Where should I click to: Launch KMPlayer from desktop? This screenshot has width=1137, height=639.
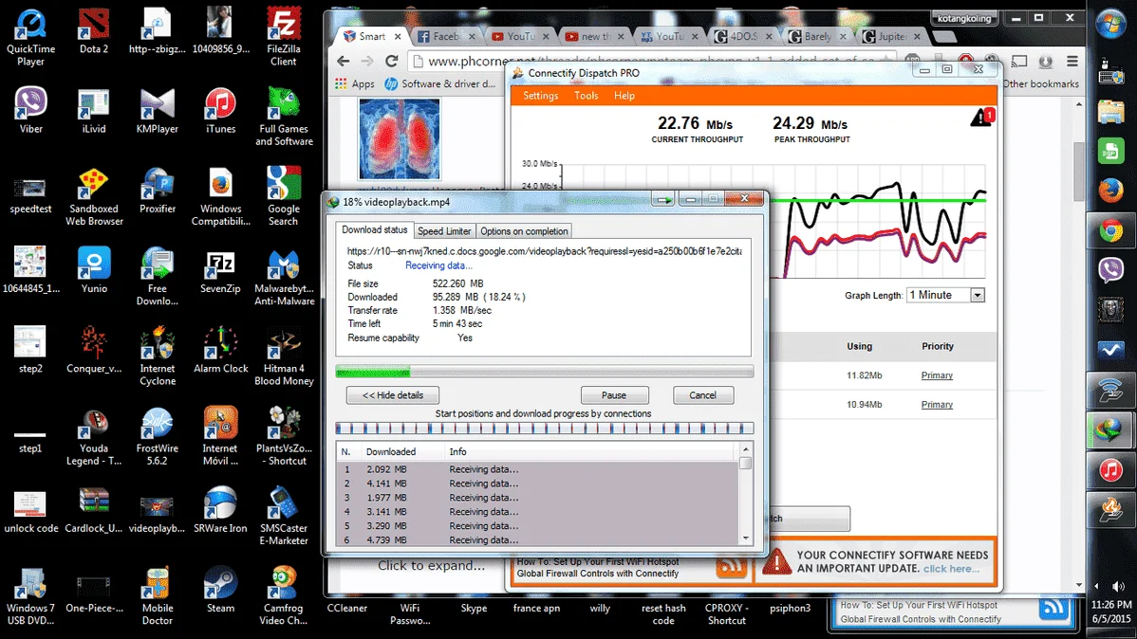point(158,111)
